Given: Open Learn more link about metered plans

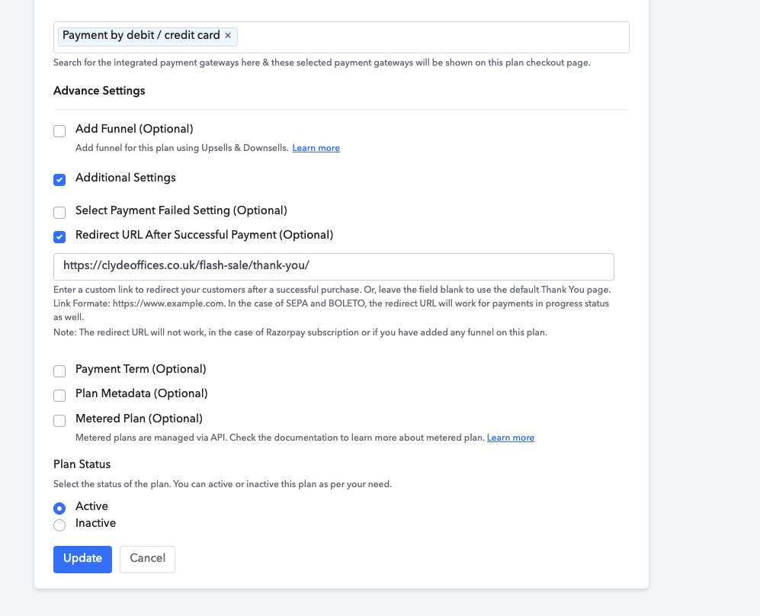Looking at the screenshot, I should pyautogui.click(x=511, y=438).
